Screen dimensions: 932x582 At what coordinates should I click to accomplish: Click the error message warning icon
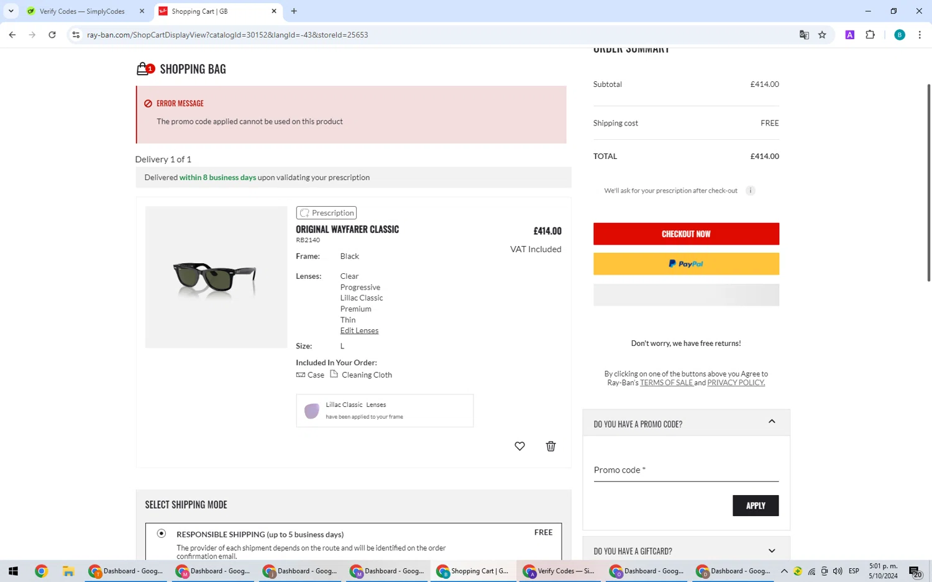148,104
